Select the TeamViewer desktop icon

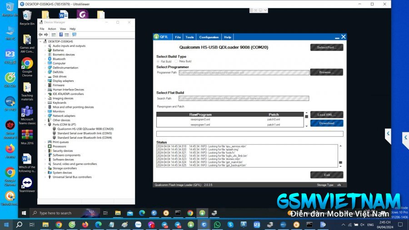[27, 185]
